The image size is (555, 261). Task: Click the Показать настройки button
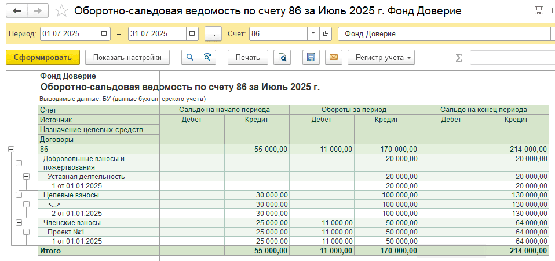[127, 57]
